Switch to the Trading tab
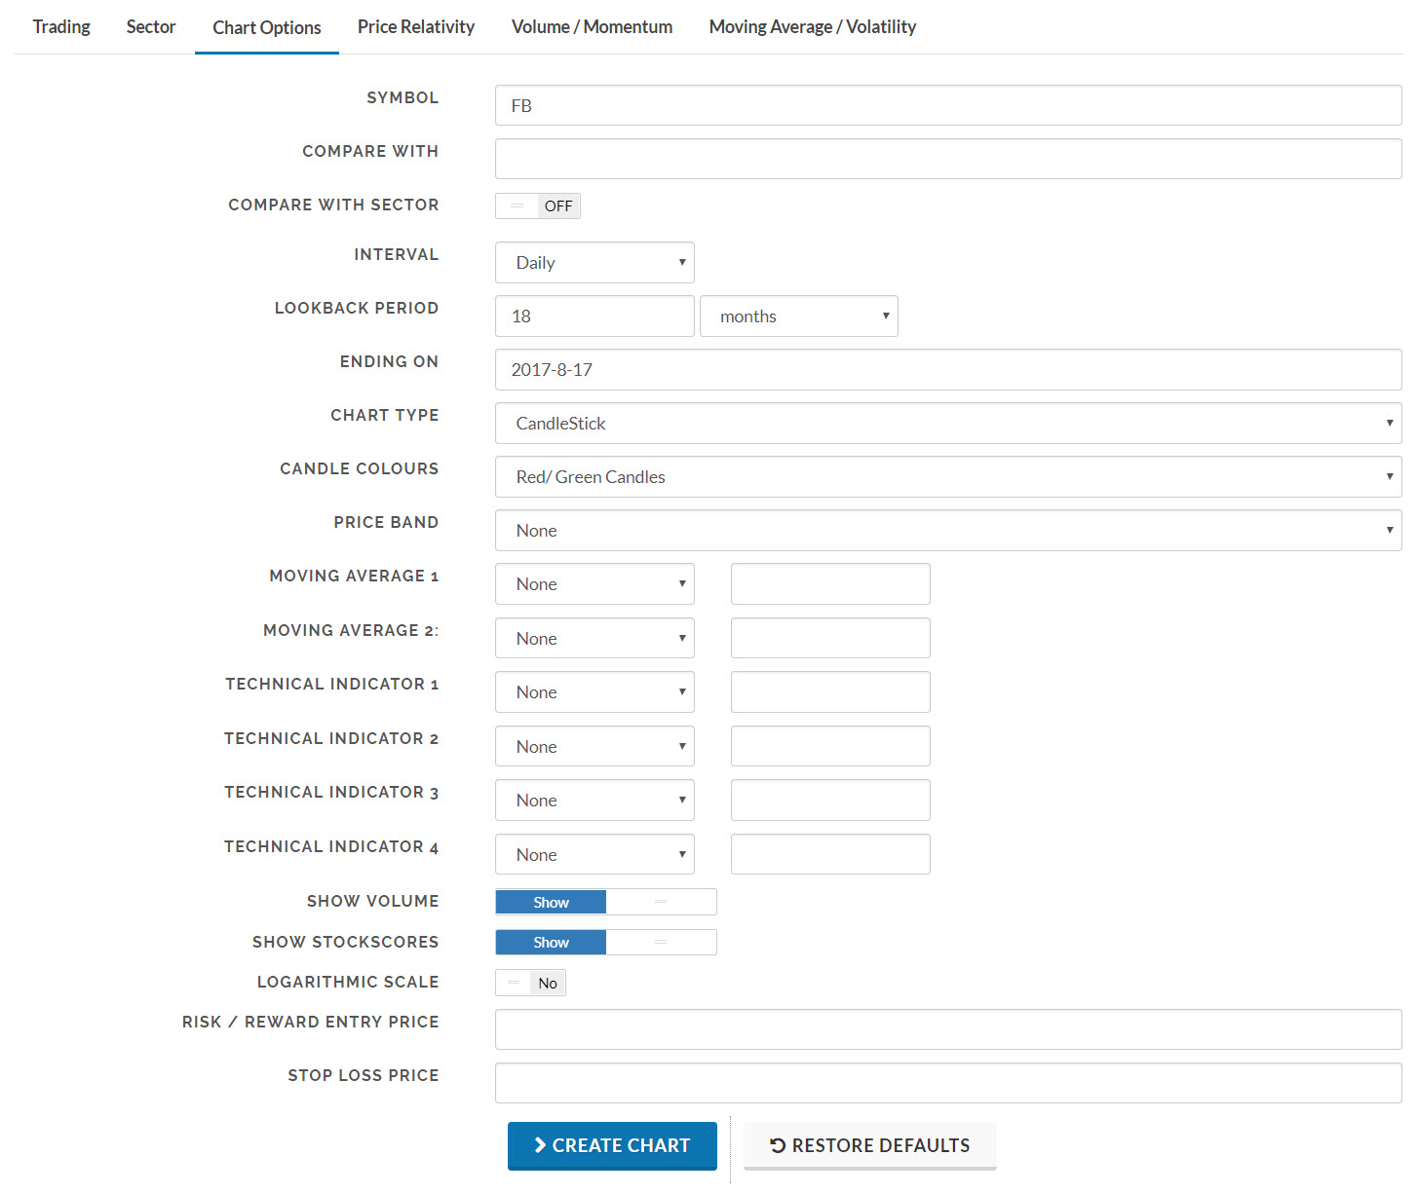 61,27
